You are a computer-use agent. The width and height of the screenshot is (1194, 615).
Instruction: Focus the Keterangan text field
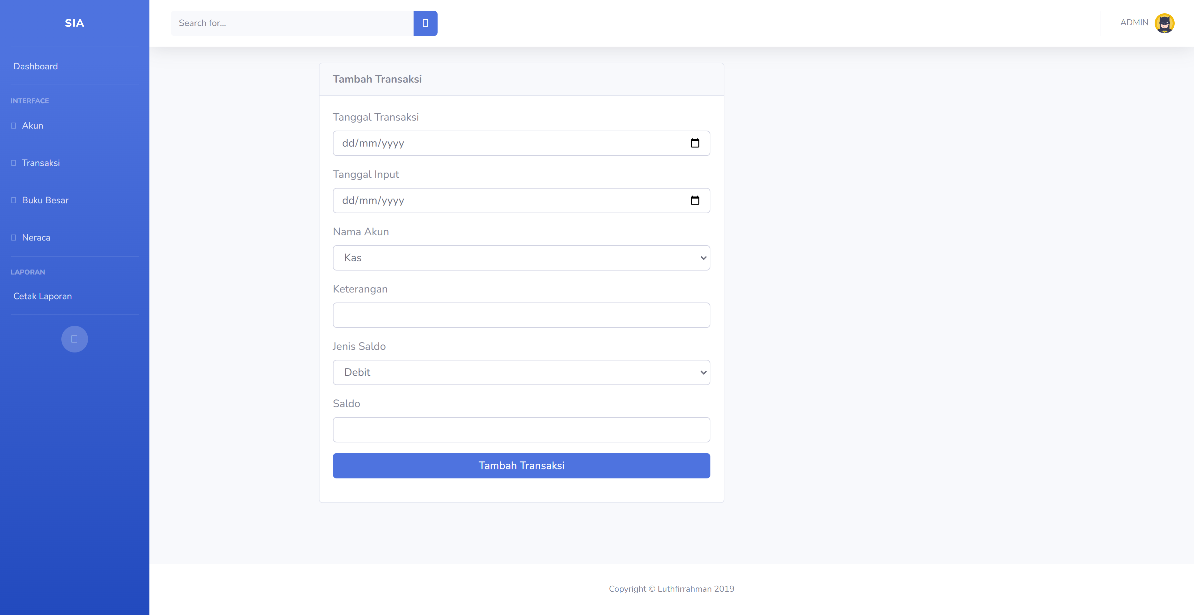click(521, 315)
